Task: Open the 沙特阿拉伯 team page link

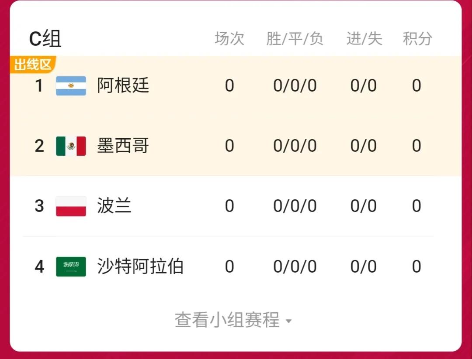Action: (140, 266)
